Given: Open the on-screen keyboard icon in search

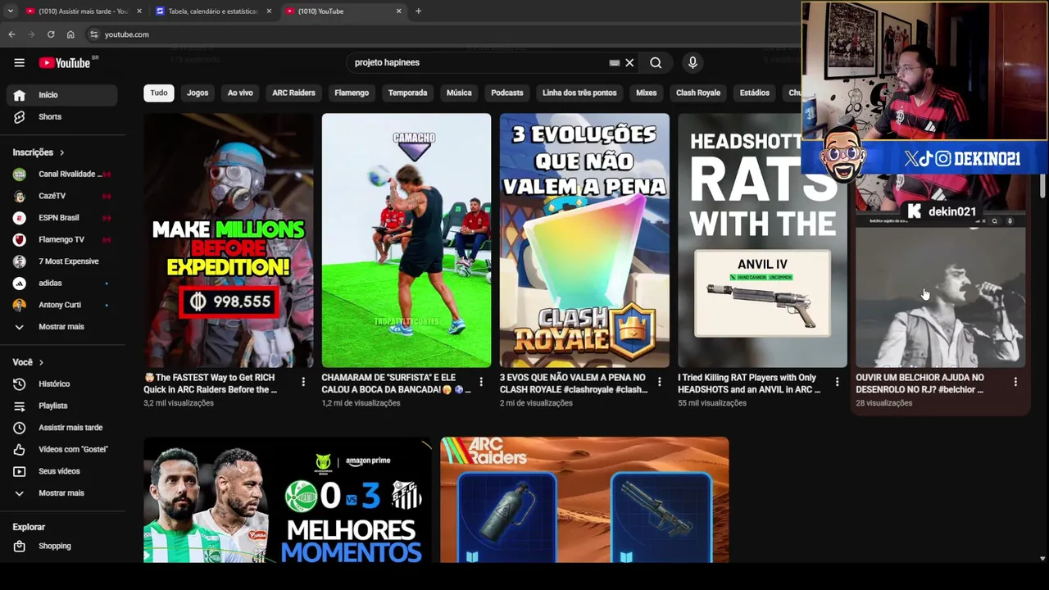Looking at the screenshot, I should point(614,62).
